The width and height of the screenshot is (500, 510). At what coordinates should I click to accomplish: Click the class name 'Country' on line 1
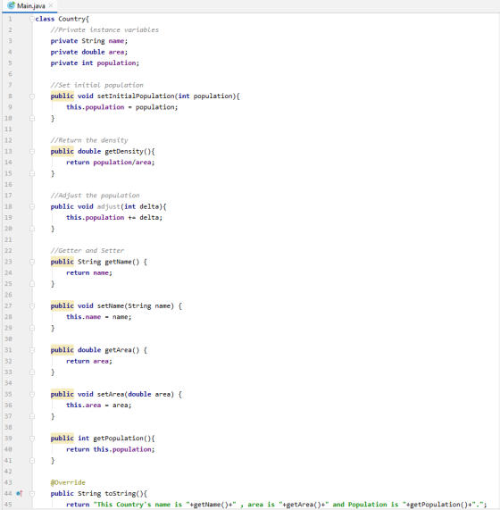click(71, 19)
